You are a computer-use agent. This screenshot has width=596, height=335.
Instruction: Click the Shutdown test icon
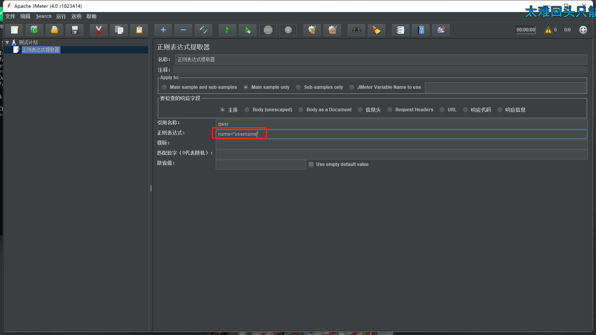pyautogui.click(x=288, y=30)
